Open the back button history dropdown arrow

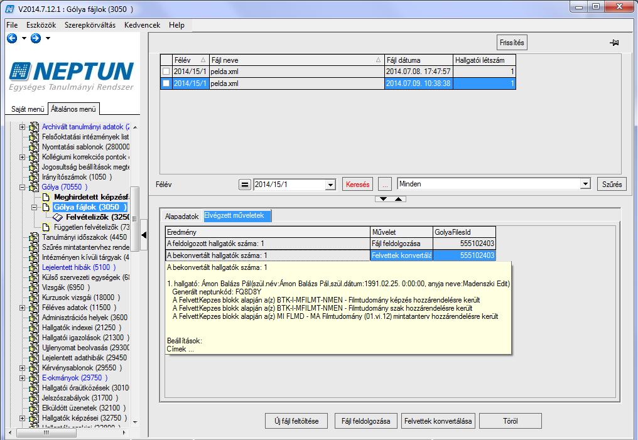point(24,39)
